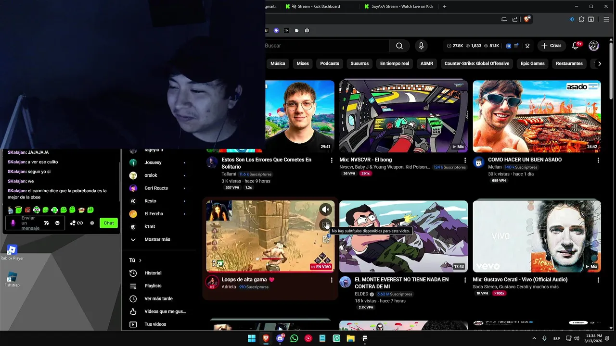Send the message with the green Chat button
This screenshot has width=616, height=346.
(x=109, y=223)
